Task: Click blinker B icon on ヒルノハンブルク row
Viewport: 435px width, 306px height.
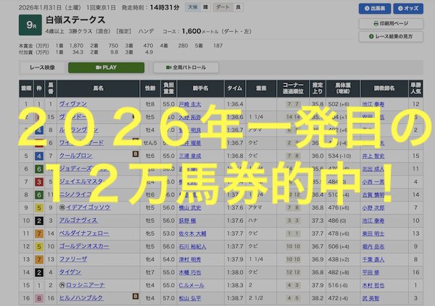Action: coord(136,297)
